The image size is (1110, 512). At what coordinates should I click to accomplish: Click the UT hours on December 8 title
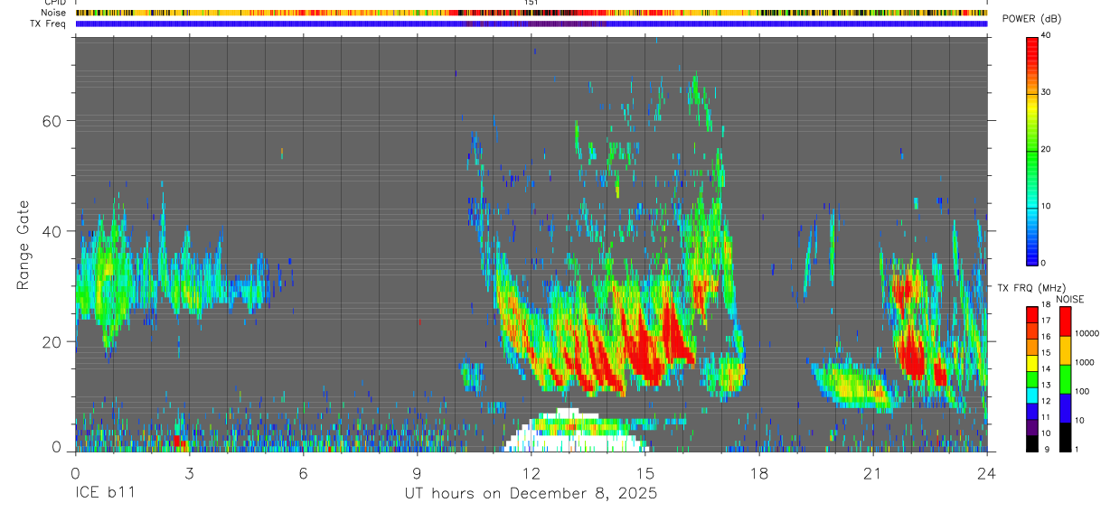(x=531, y=494)
